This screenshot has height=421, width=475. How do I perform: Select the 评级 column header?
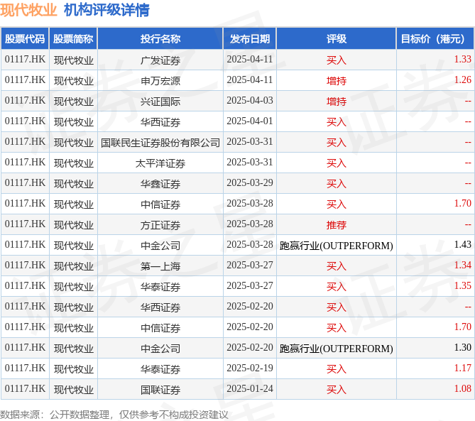[337, 39]
